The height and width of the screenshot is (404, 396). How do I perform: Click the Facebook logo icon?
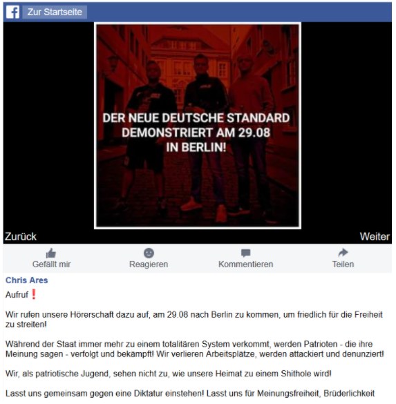tap(12, 12)
